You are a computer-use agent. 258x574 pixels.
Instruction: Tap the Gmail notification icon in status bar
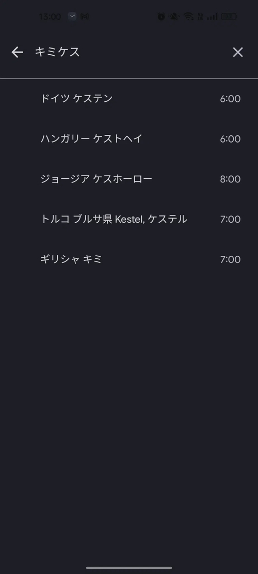(85, 17)
